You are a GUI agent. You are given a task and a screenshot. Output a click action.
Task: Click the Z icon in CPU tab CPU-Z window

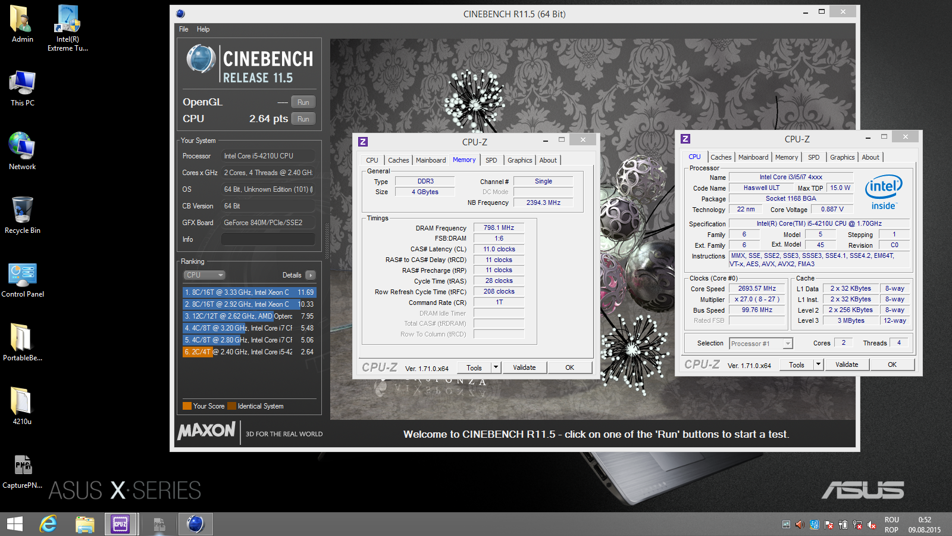tap(685, 138)
